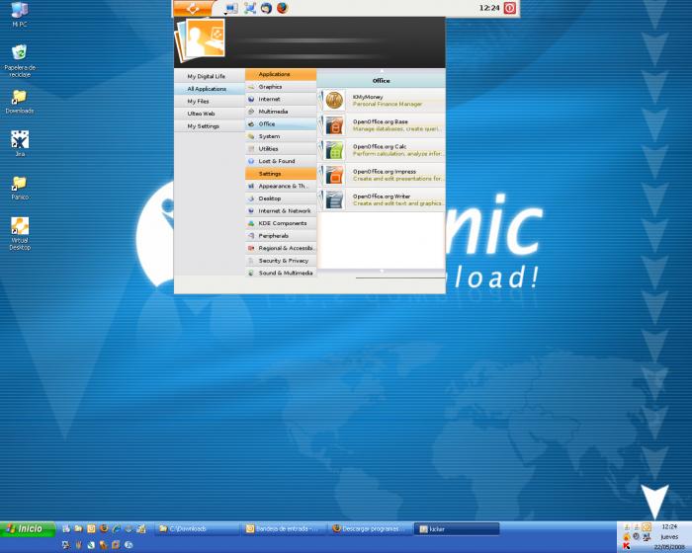The image size is (692, 553).
Task: Open Papelera de reciclaje desktop icon
Action: point(20,61)
